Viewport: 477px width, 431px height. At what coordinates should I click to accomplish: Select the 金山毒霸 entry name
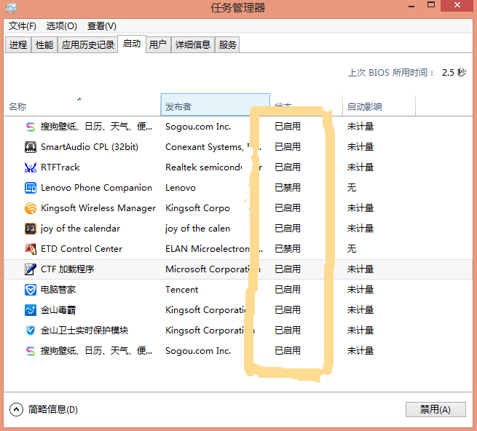click(x=58, y=310)
